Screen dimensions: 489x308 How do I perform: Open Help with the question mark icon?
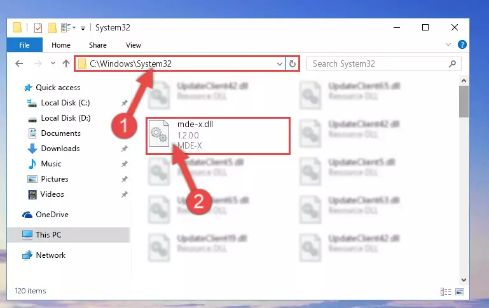462,44
